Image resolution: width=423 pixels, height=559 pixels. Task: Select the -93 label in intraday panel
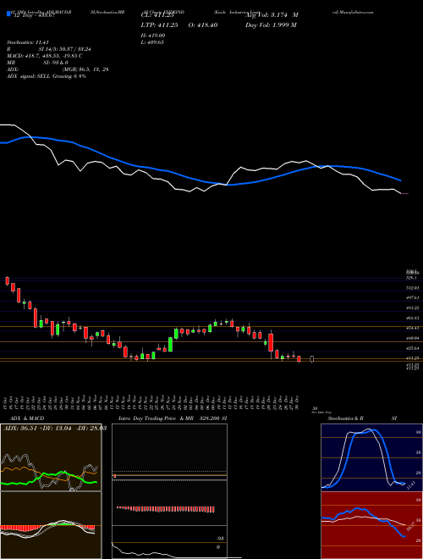click(x=220, y=539)
